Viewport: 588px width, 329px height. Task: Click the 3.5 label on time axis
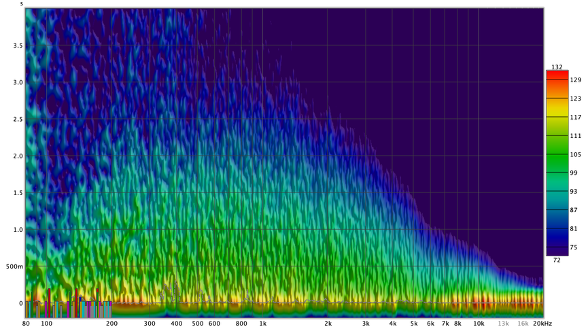tap(18, 46)
